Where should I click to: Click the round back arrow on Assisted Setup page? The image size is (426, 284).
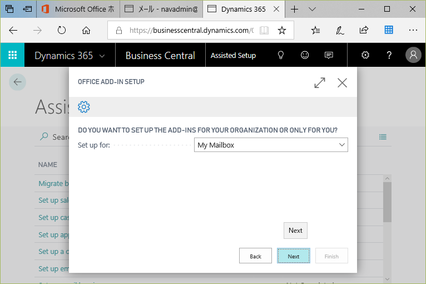click(18, 82)
